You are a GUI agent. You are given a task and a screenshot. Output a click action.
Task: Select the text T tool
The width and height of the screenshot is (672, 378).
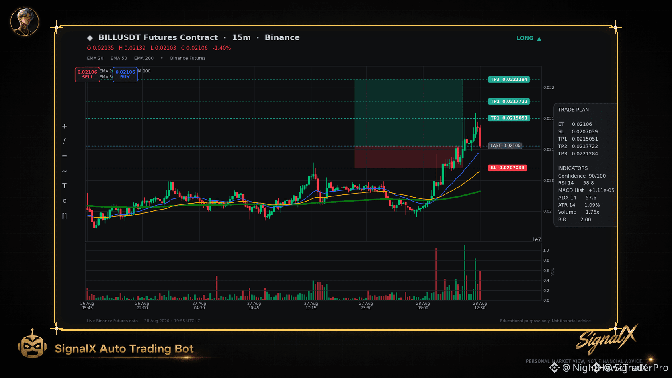pos(64,186)
